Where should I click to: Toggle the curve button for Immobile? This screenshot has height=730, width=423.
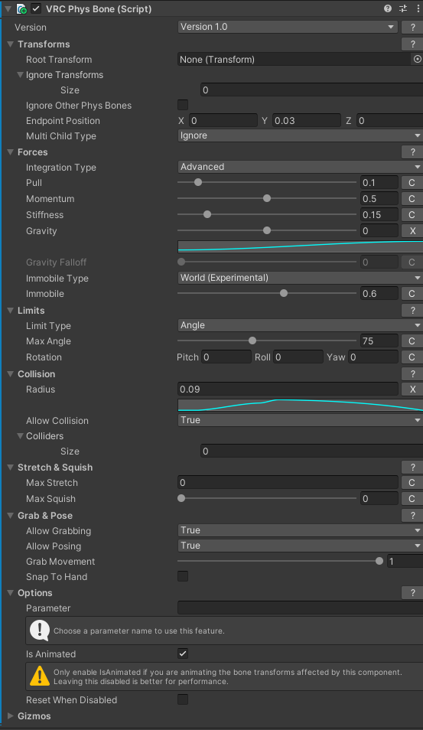click(412, 294)
